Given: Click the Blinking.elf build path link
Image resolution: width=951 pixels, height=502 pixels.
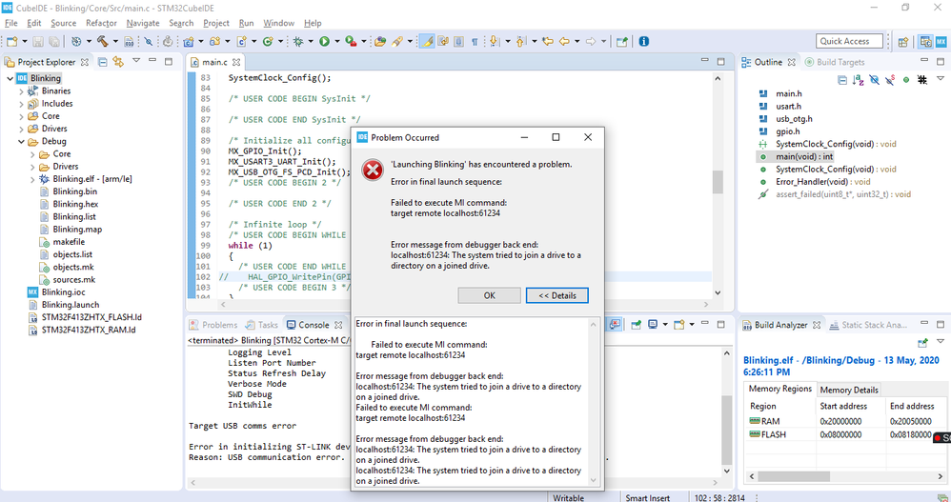Looking at the screenshot, I should pyautogui.click(x=840, y=366).
